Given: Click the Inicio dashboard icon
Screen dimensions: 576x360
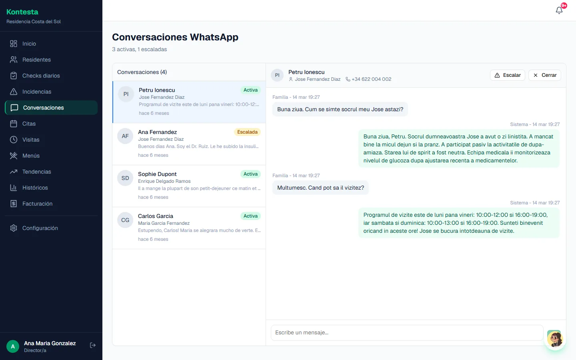Looking at the screenshot, I should [x=14, y=44].
